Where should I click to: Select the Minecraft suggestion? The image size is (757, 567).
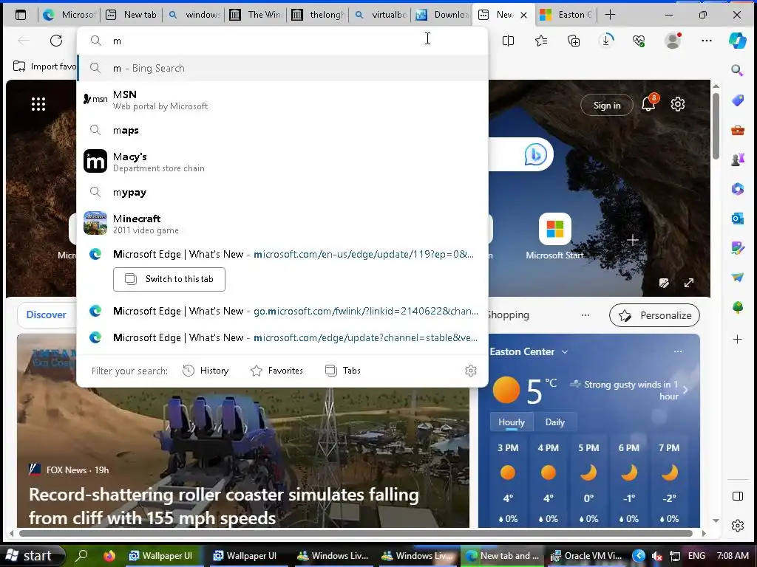coord(282,224)
